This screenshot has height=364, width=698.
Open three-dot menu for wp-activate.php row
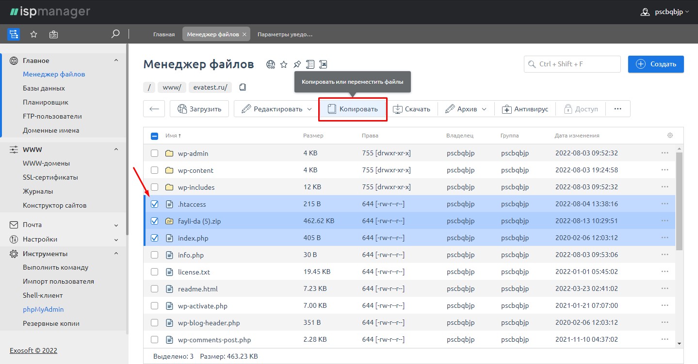point(665,305)
